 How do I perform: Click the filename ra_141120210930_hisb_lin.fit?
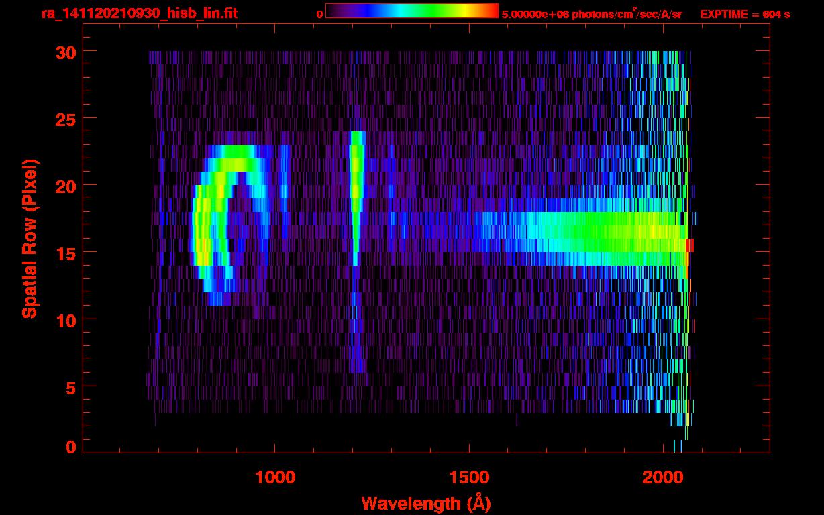pos(138,13)
